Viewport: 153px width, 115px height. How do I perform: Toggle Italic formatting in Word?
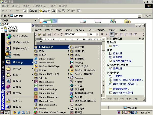click(x=106, y=34)
